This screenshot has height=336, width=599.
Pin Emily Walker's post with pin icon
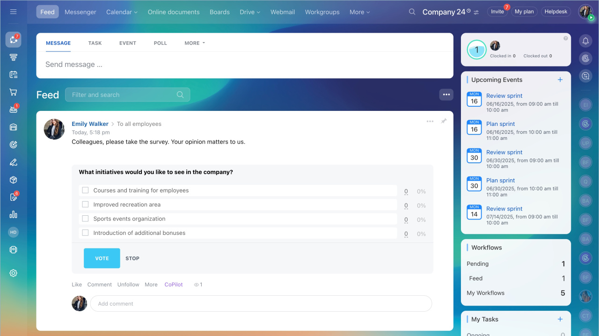(x=444, y=121)
